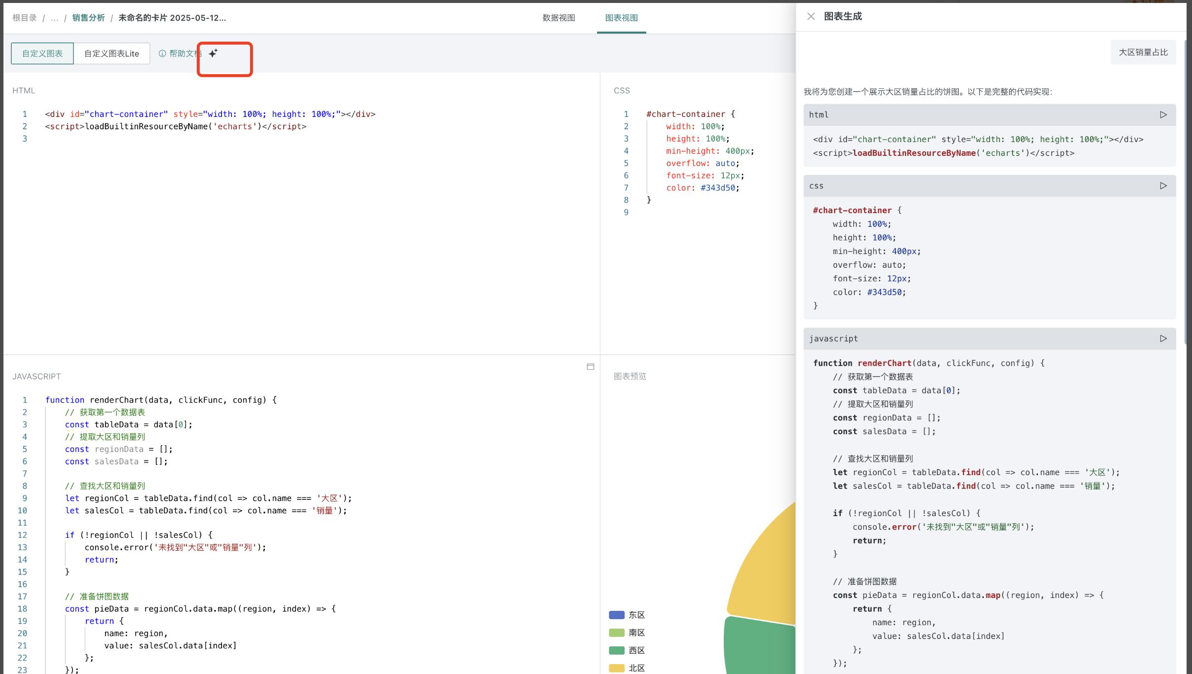Screen dimensions: 1192x674
Task: Click the html code block header label
Action: (x=819, y=114)
